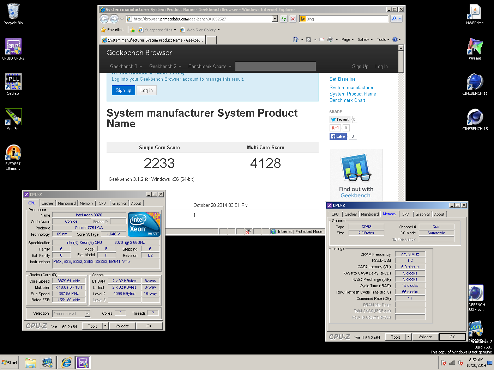
Task: Launch the CINEBENCH 15 desktop shortcut
Action: coord(475,120)
